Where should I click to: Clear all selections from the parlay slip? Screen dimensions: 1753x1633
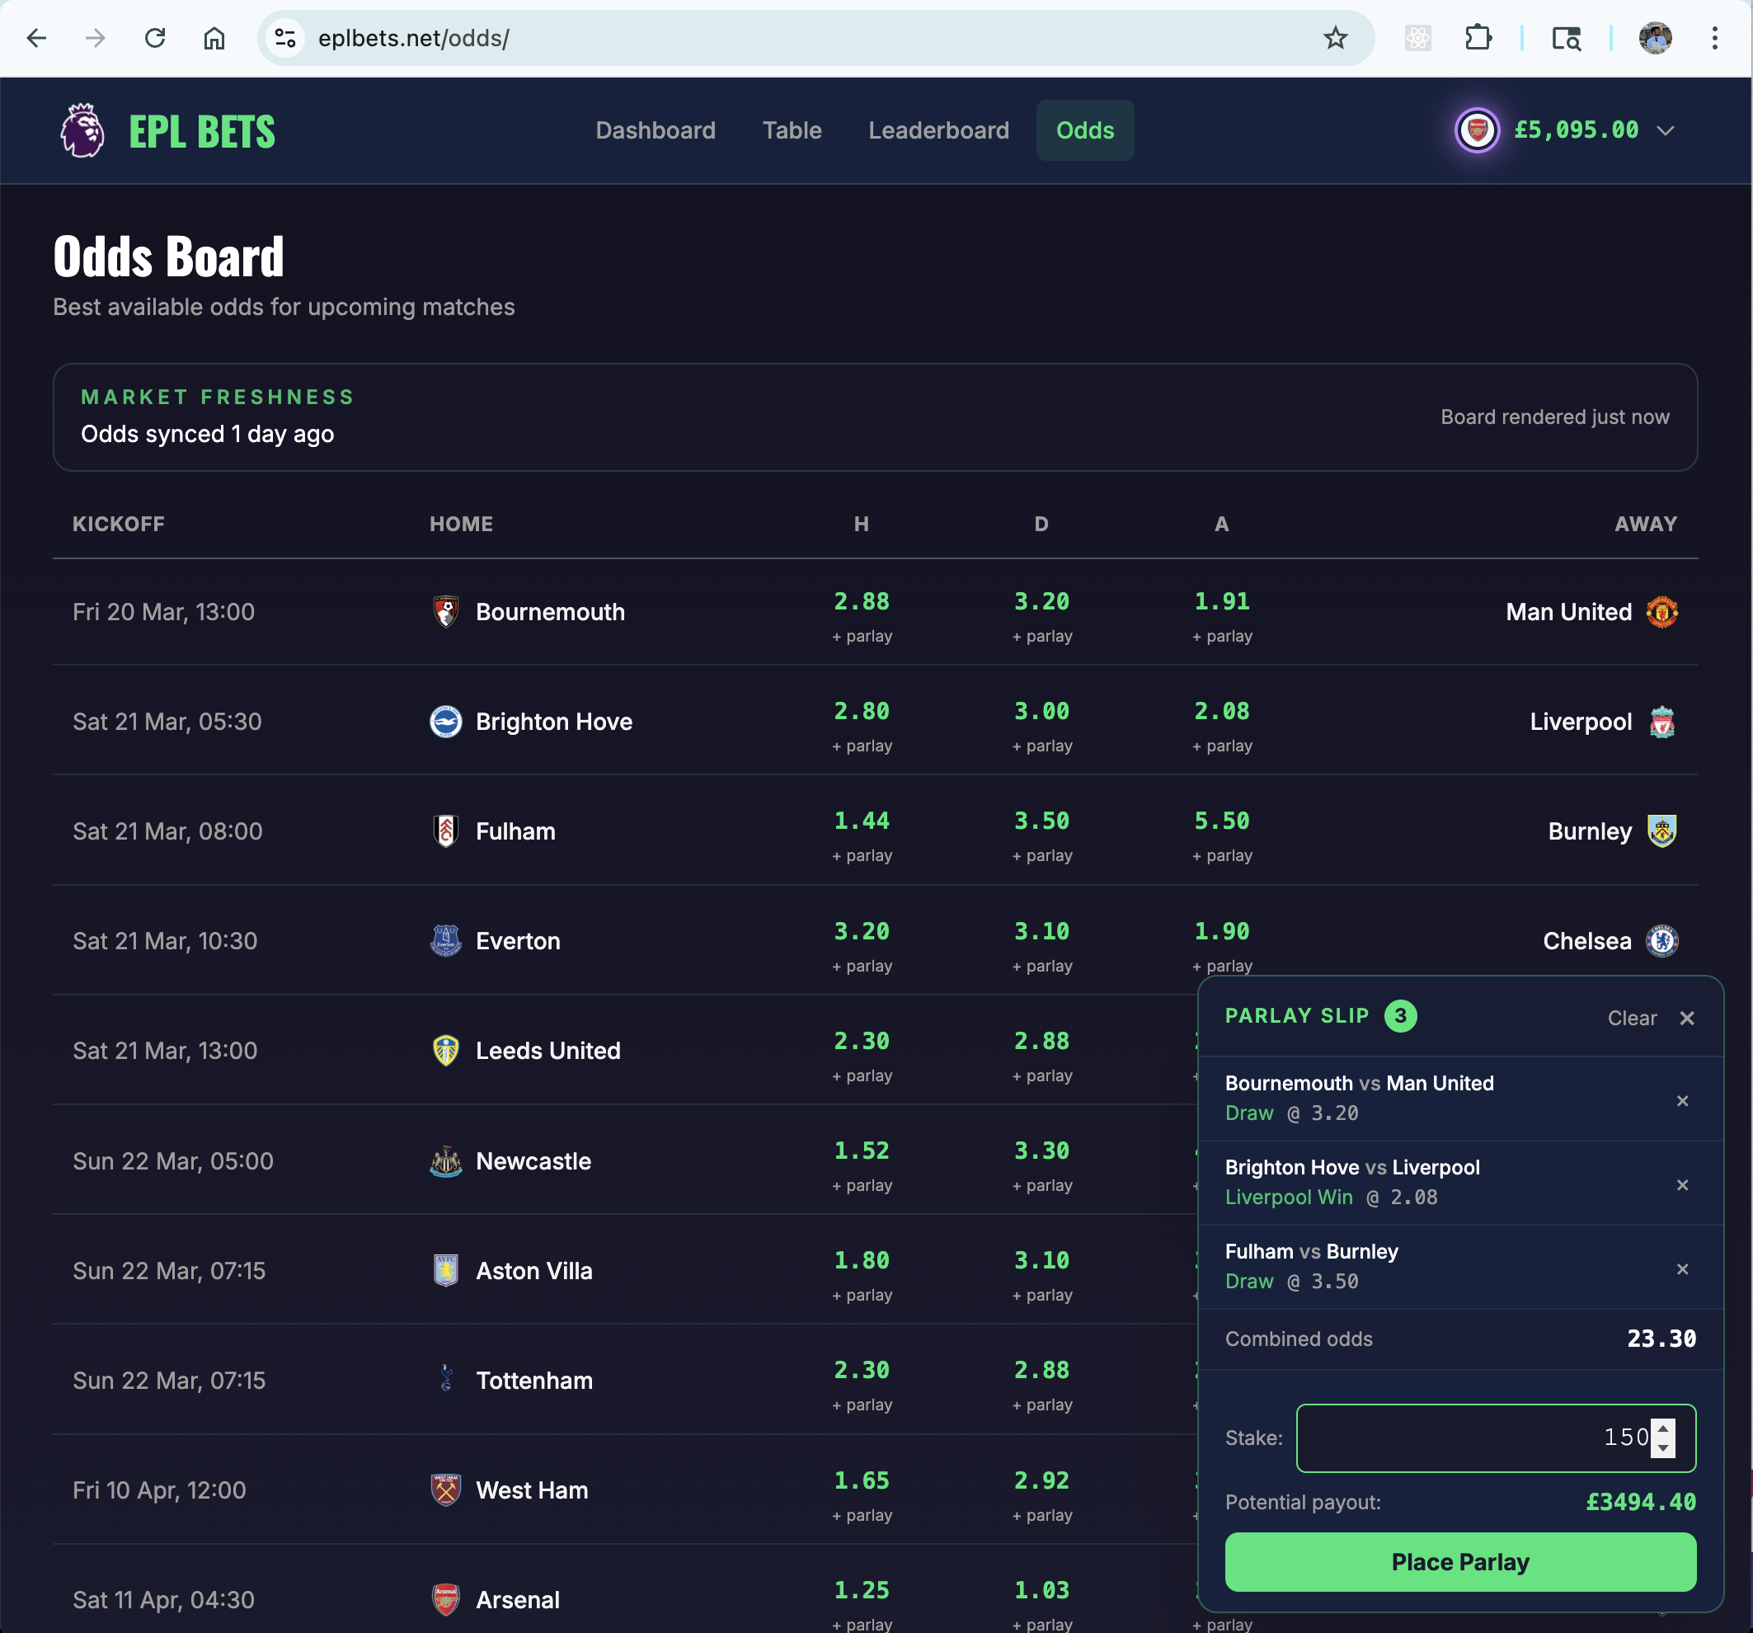[1631, 1017]
